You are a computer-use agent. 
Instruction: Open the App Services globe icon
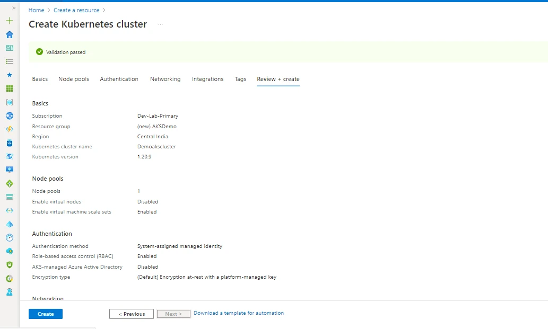[x=8, y=115]
